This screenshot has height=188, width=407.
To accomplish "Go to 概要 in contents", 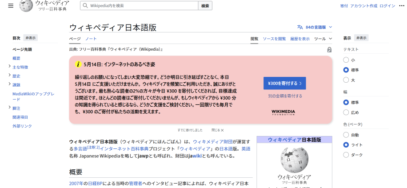I will tap(16, 58).
